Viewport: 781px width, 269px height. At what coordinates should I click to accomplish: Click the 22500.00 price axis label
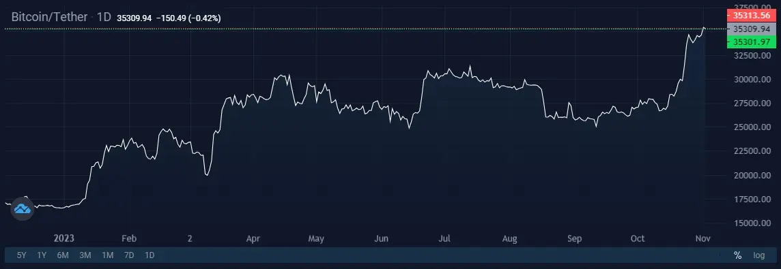[752, 151]
